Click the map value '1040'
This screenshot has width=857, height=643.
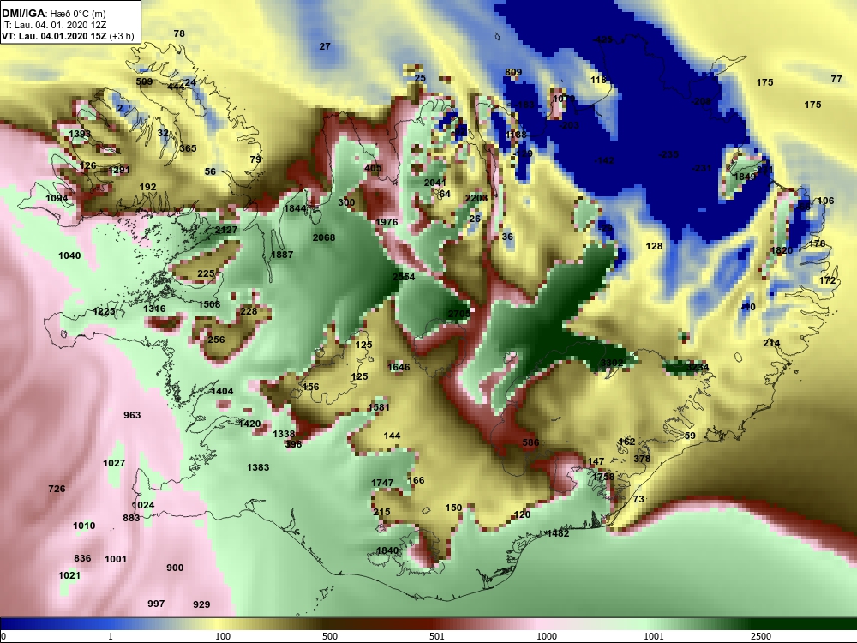tap(69, 255)
